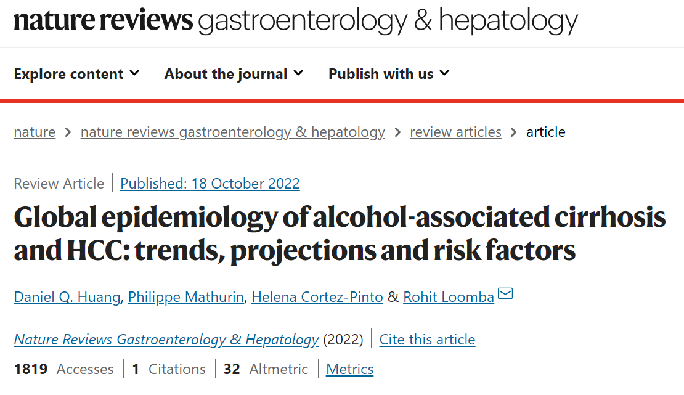Open author Rohit Loomba

click(449, 297)
